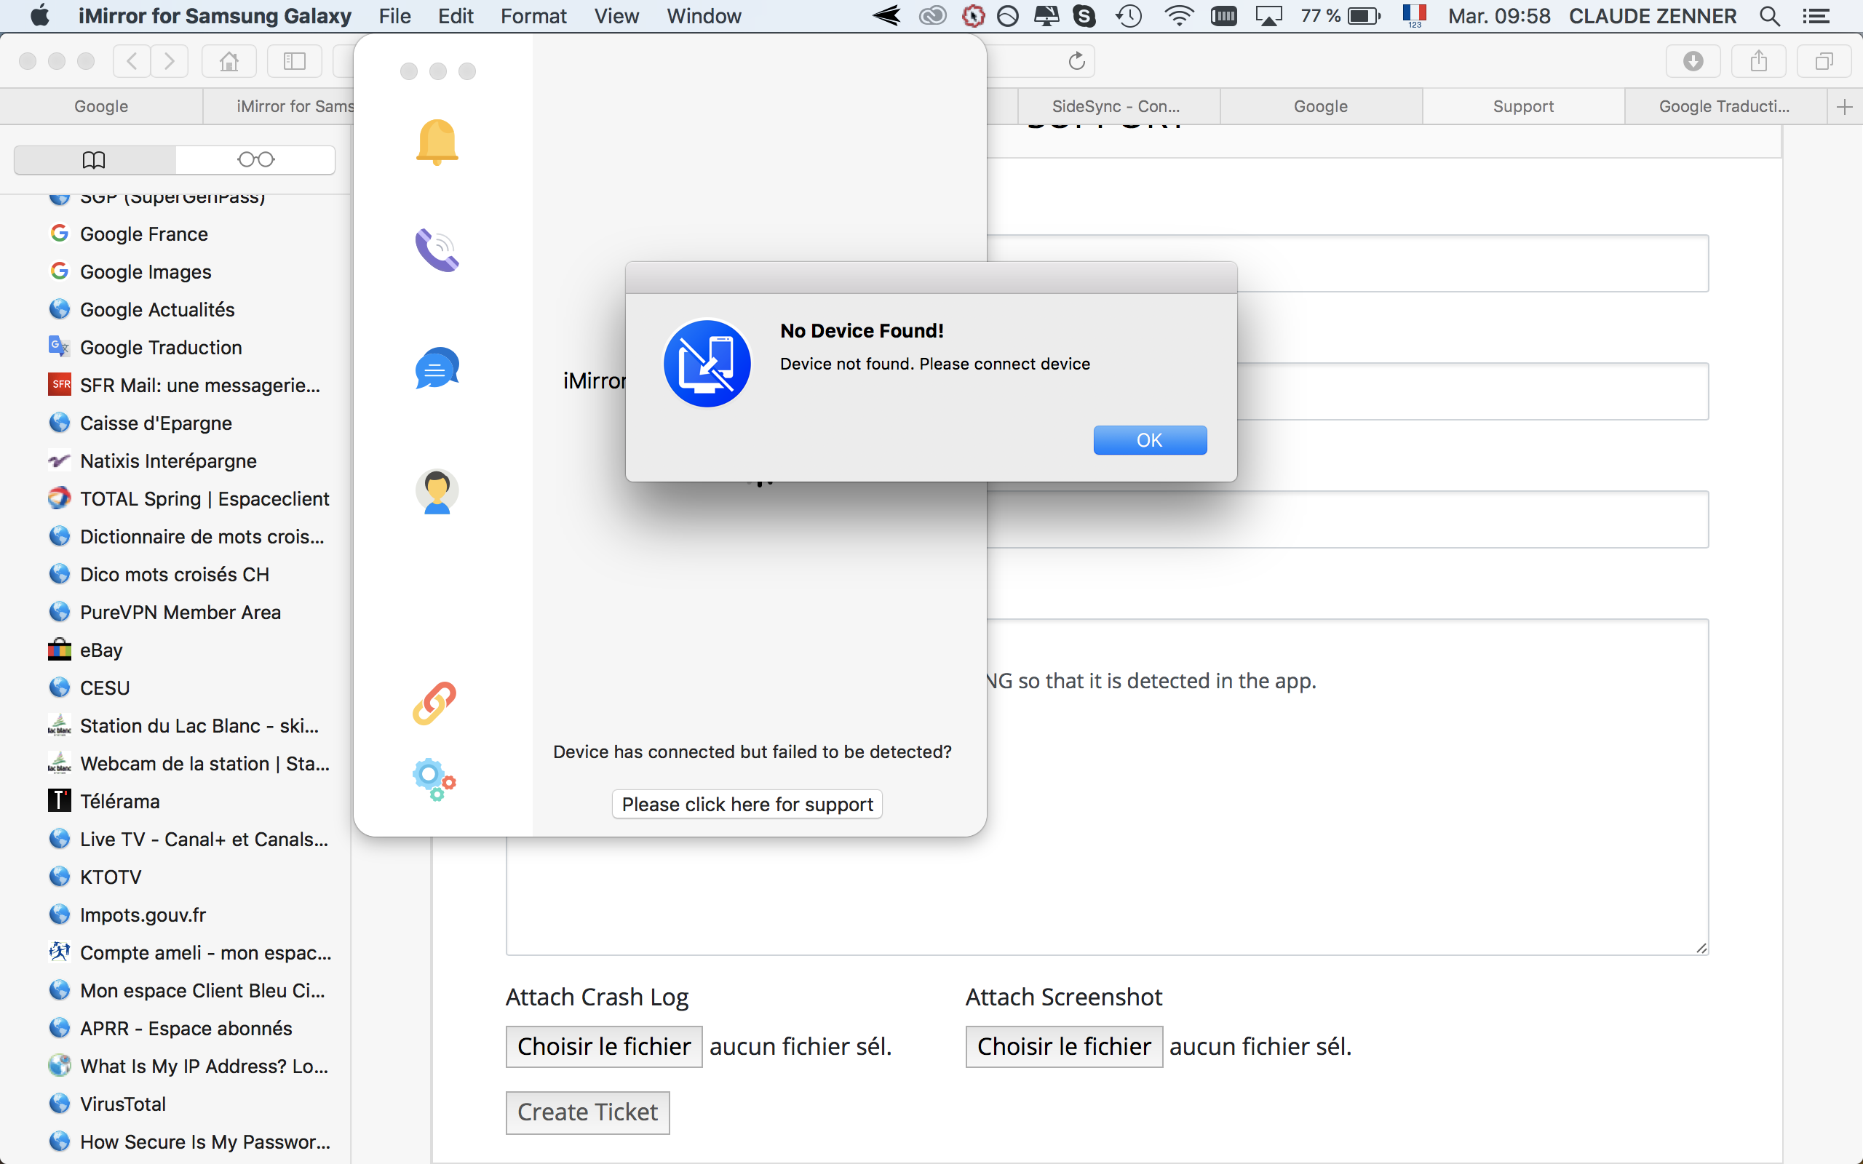Viewport: 1863px width, 1164px height.
Task: Open Notification Center list icon
Action: point(1817,16)
